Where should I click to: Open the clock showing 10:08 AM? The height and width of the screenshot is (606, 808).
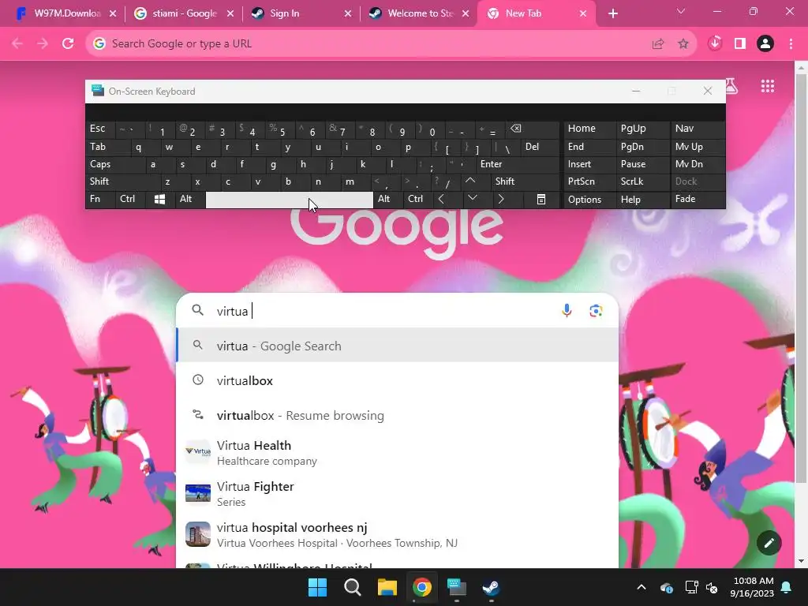pyautogui.click(x=752, y=587)
